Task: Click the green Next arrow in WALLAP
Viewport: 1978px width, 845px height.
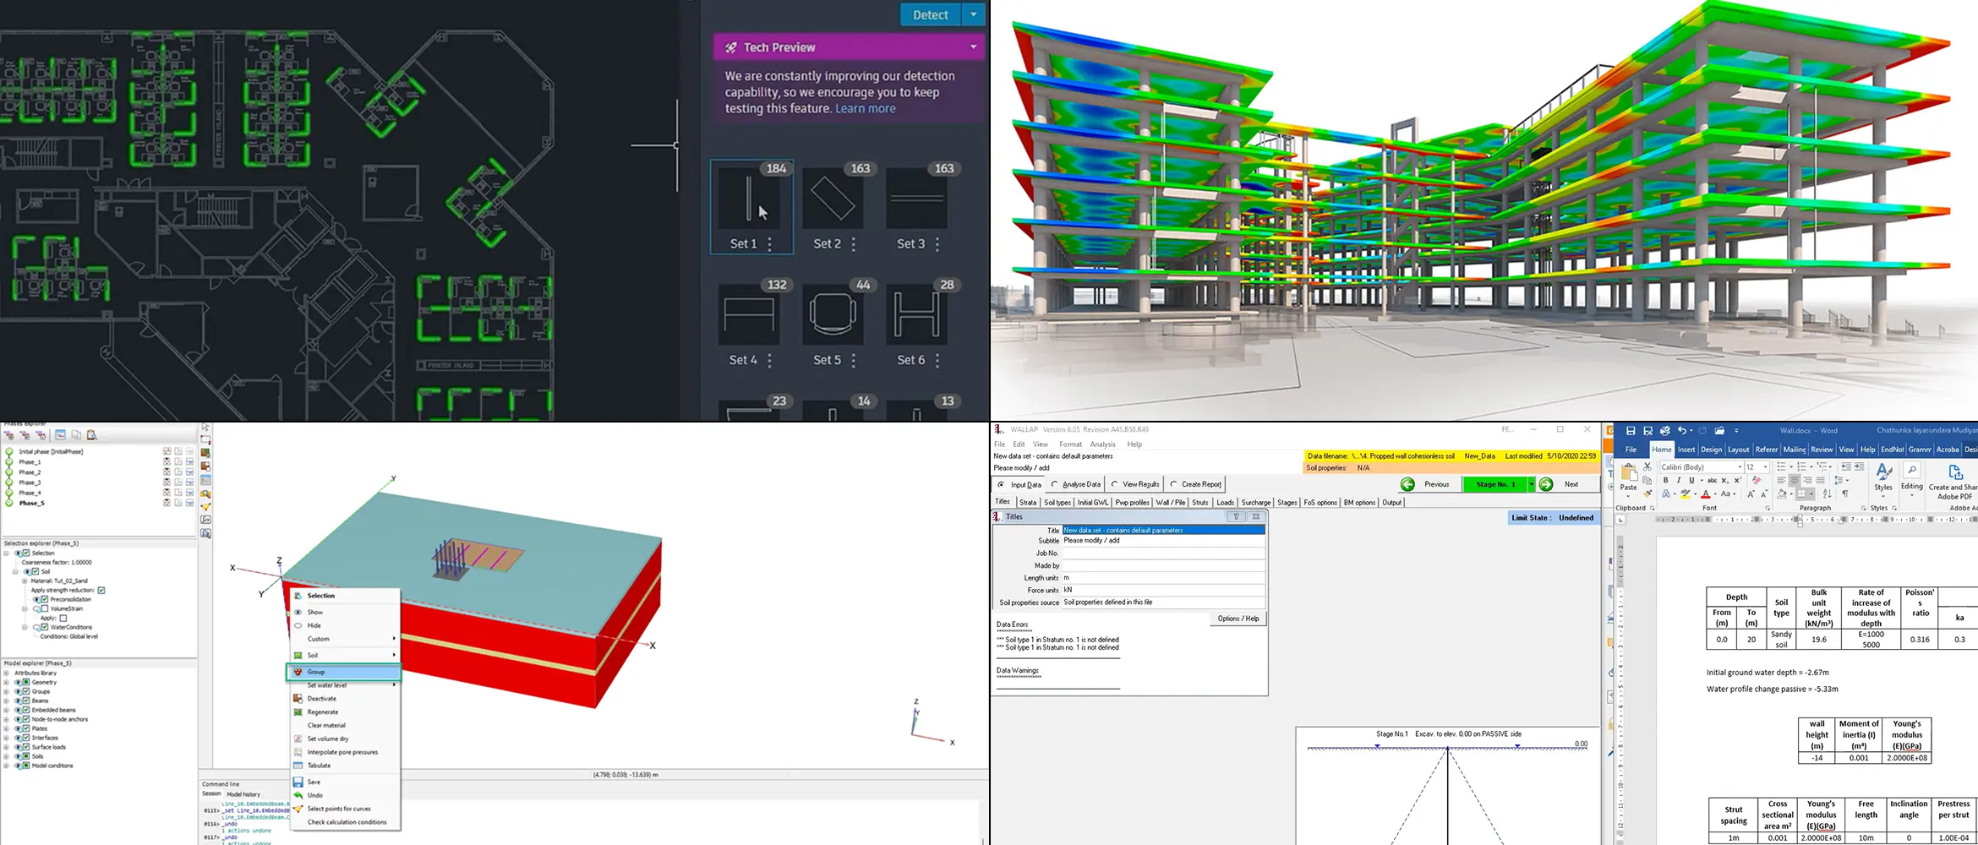Action: 1546,484
